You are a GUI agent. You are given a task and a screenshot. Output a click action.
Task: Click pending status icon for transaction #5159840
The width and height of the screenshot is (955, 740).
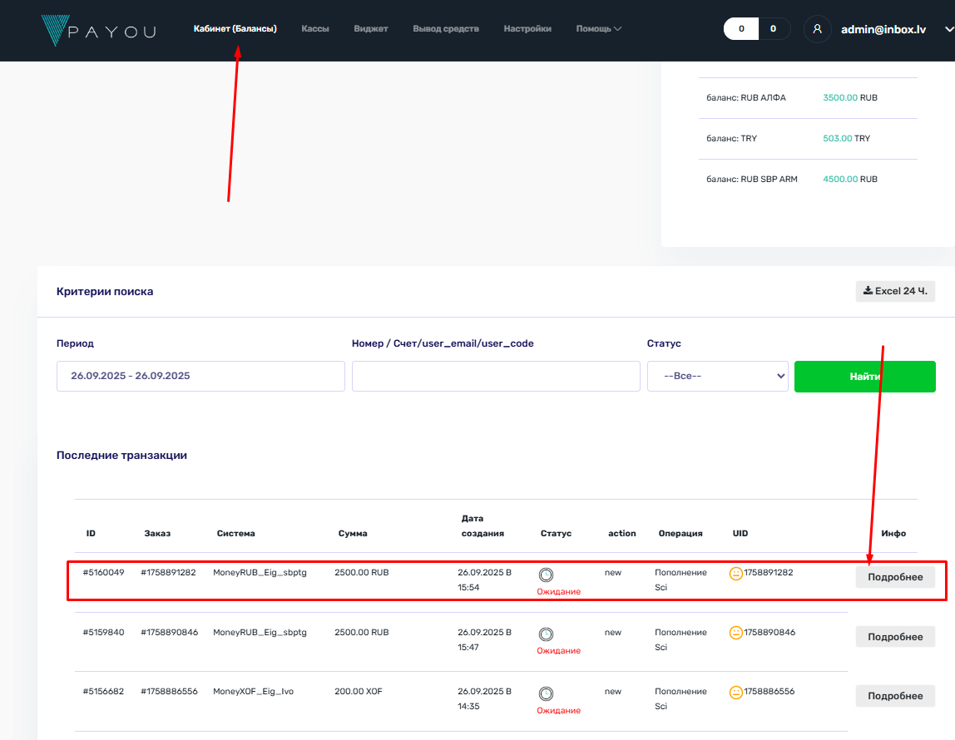tap(547, 634)
